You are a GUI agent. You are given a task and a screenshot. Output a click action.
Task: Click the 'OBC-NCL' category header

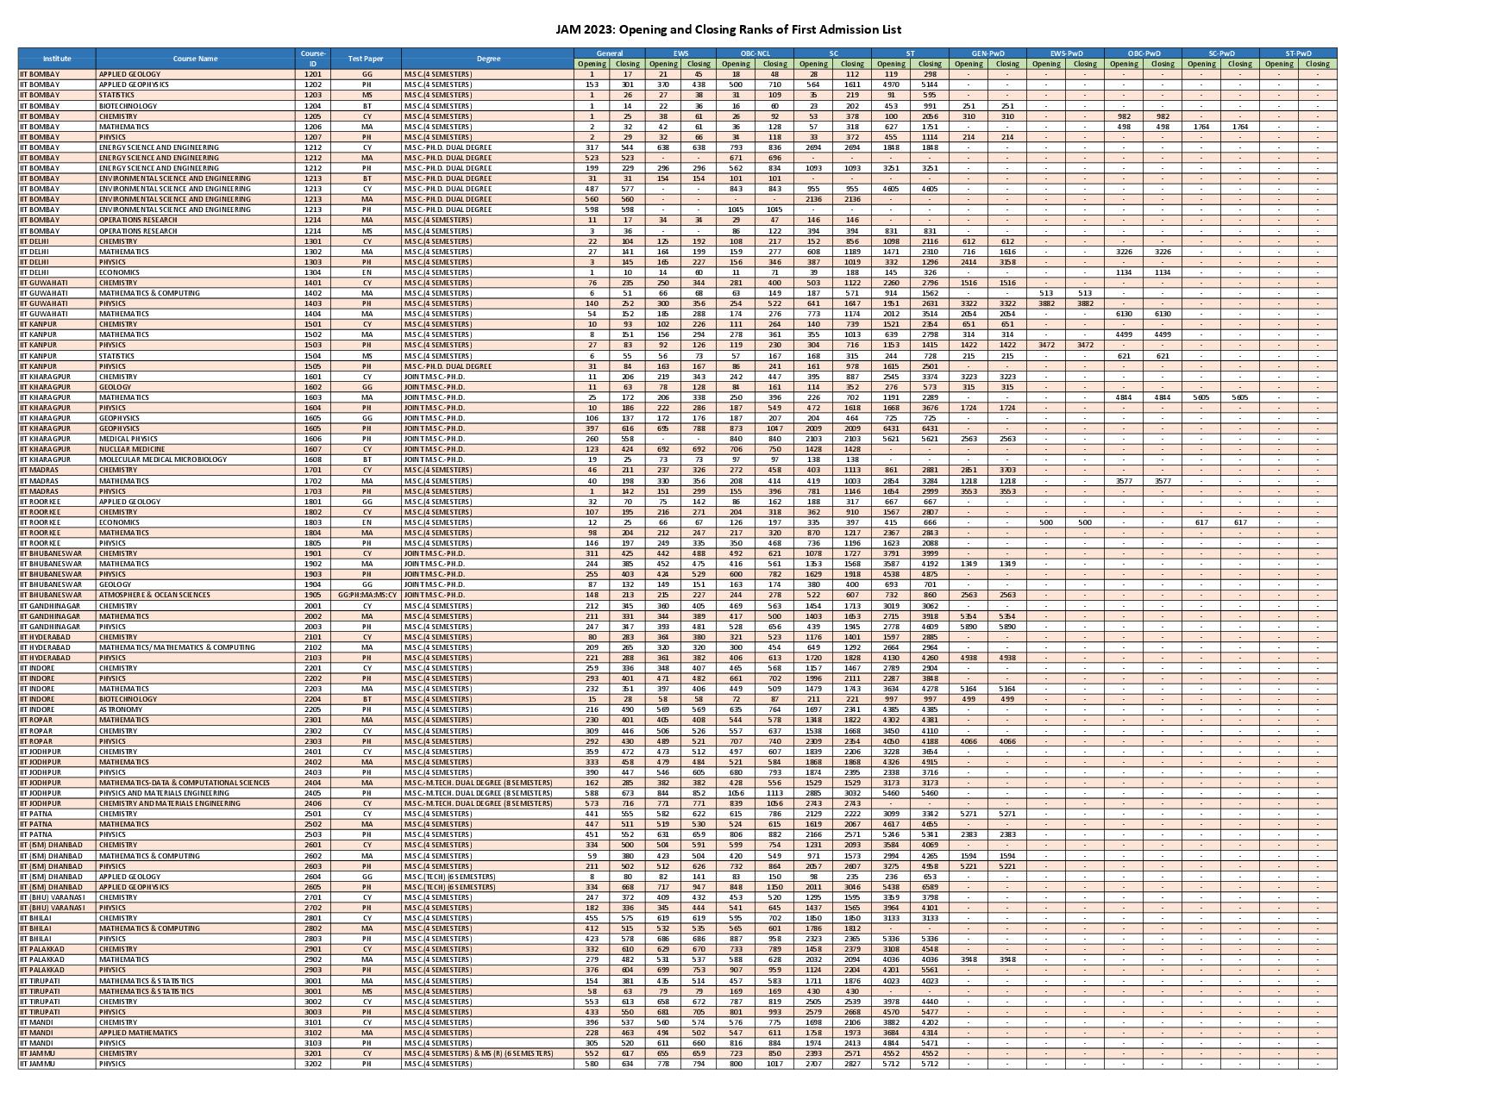tap(755, 53)
